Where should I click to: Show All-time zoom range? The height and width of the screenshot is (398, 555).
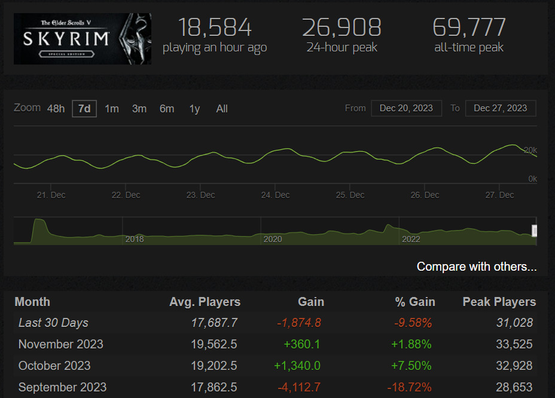[222, 109]
